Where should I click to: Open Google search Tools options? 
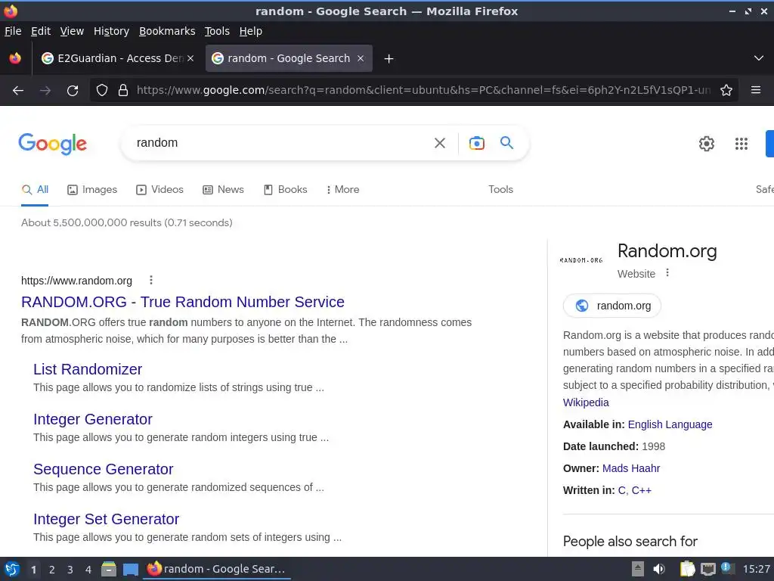coord(500,190)
